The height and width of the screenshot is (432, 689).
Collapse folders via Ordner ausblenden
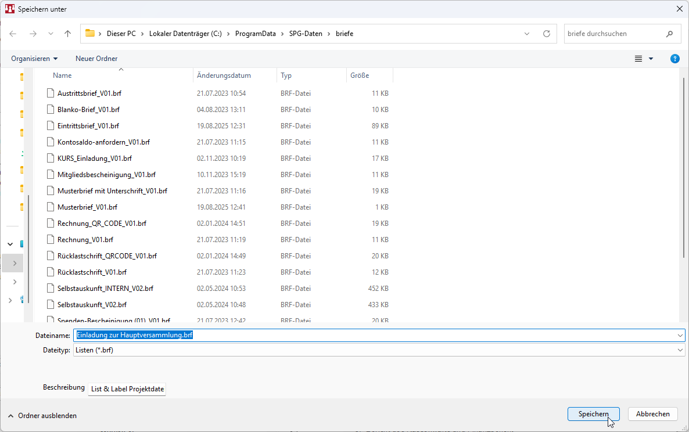coord(42,416)
